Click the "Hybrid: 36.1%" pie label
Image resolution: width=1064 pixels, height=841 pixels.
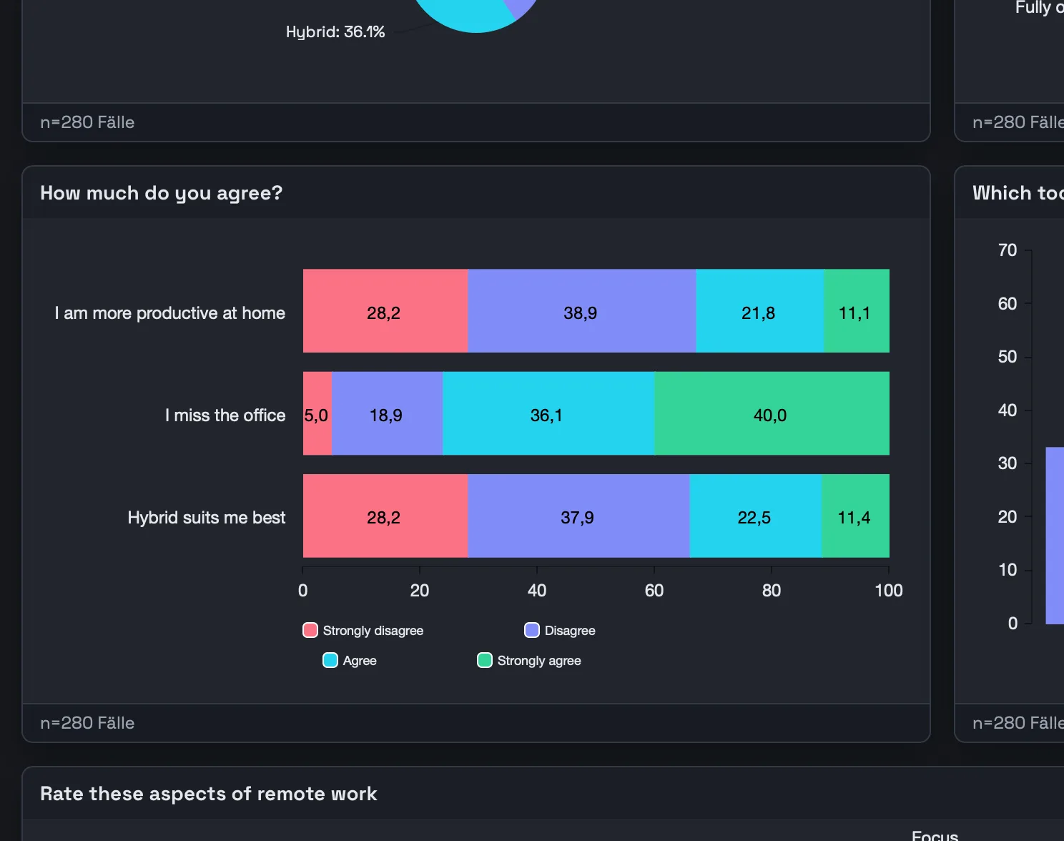click(335, 31)
